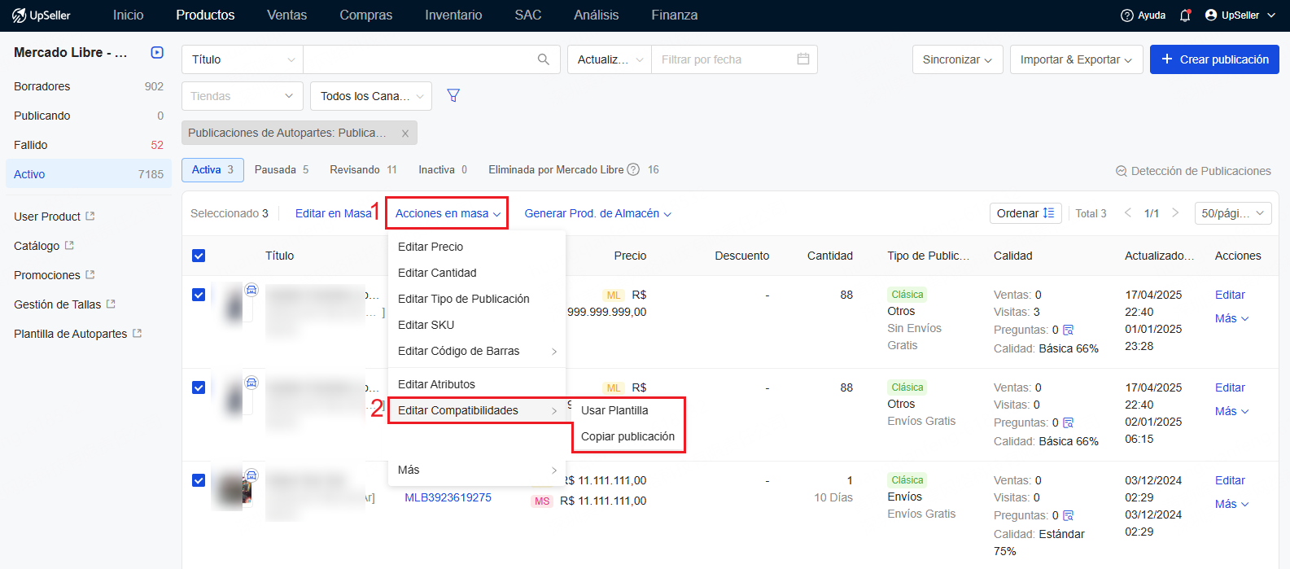
Task: Open the Ventas top navigation item
Action: 287,15
